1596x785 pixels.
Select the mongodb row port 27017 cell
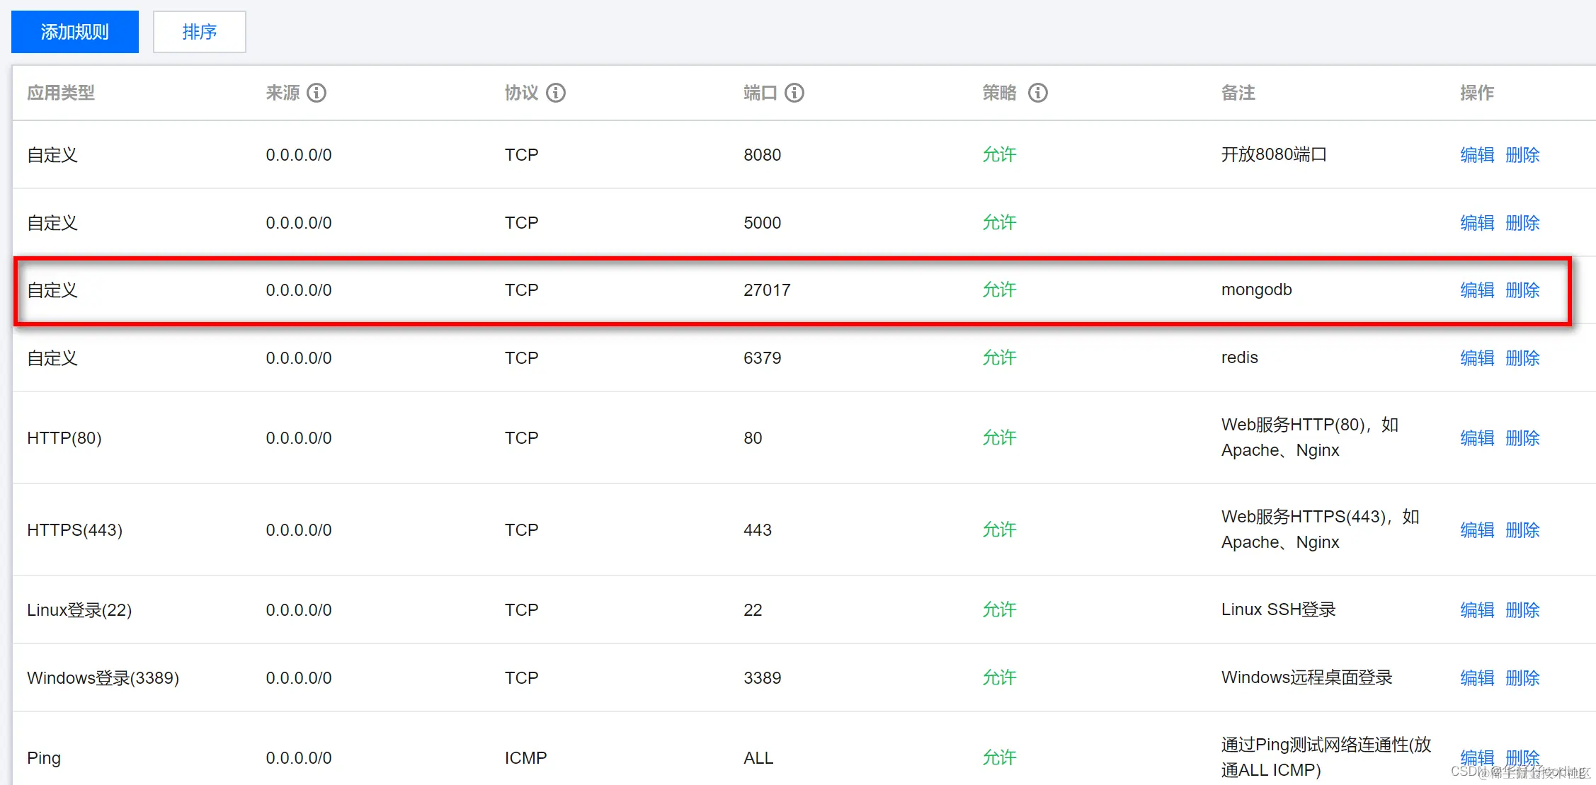[767, 290]
